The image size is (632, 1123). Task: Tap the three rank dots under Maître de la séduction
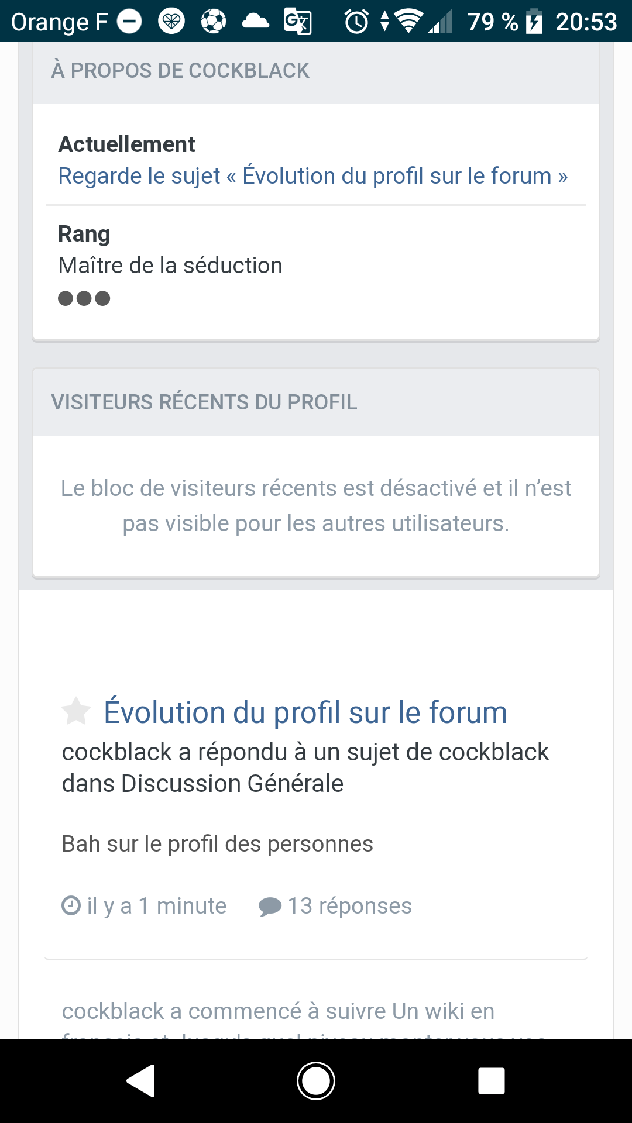[x=84, y=298]
